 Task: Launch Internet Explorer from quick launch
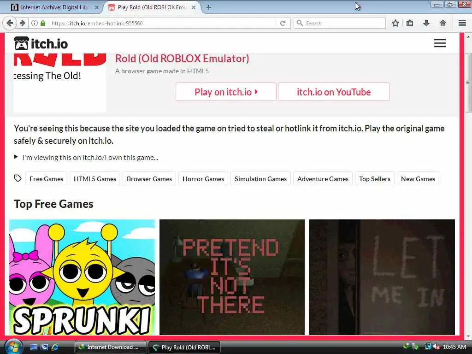coord(55,347)
